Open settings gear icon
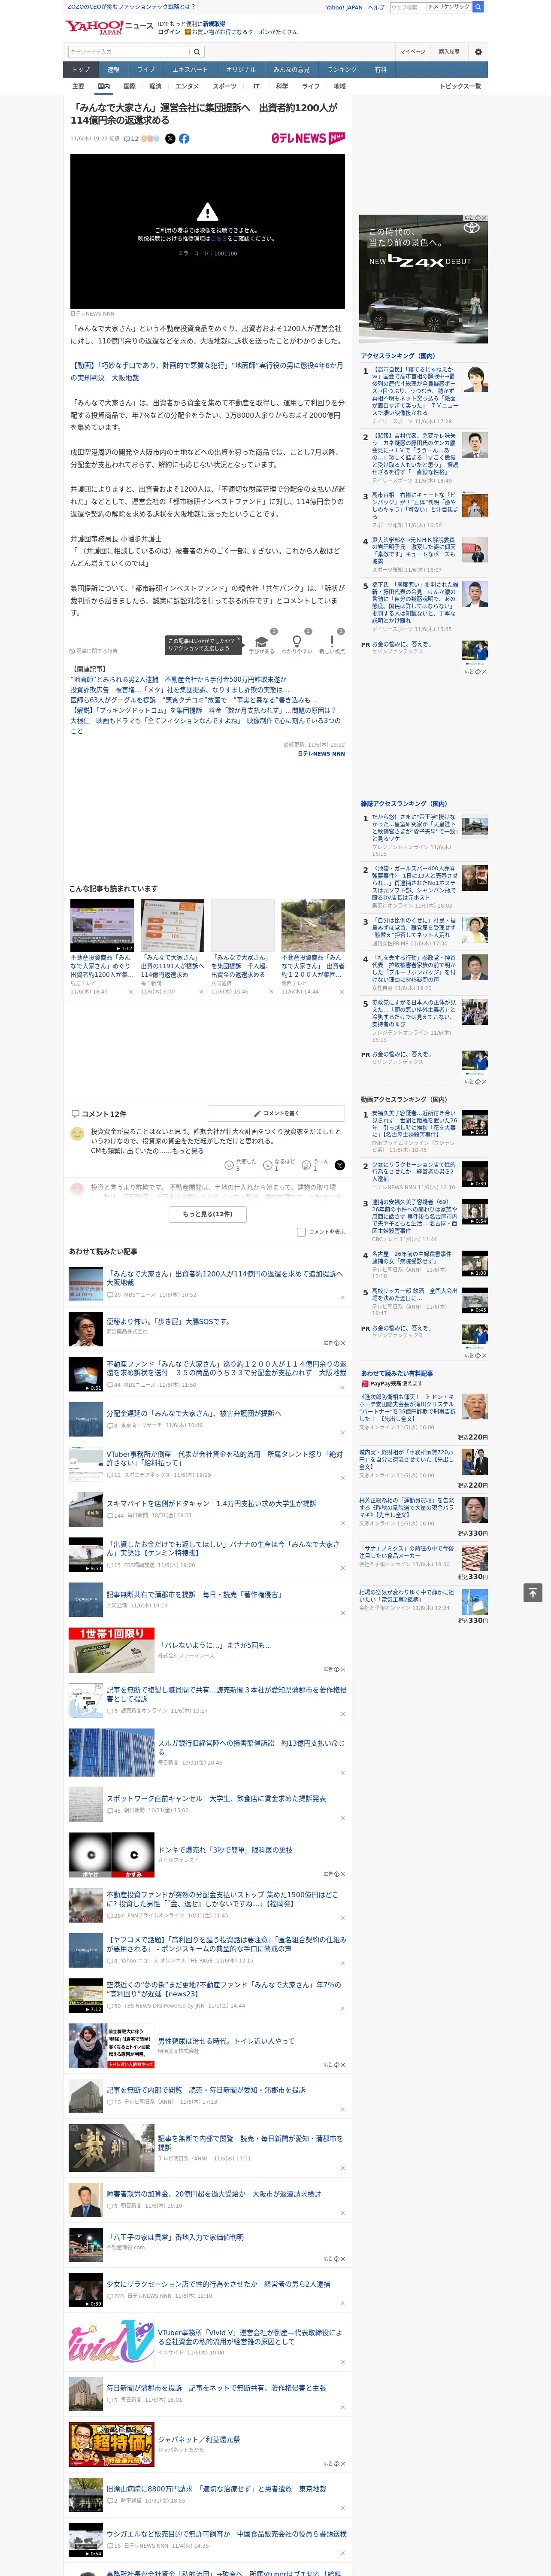The height and width of the screenshot is (2576, 551). coord(478,52)
